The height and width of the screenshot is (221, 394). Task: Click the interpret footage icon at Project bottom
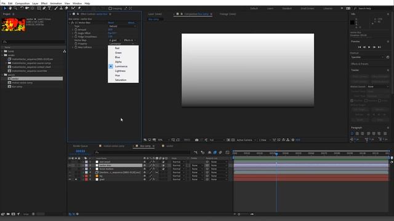2,214
